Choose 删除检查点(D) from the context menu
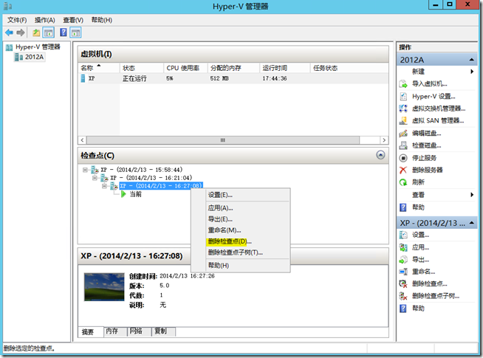Viewport: 483px width, 358px height. (x=240, y=241)
